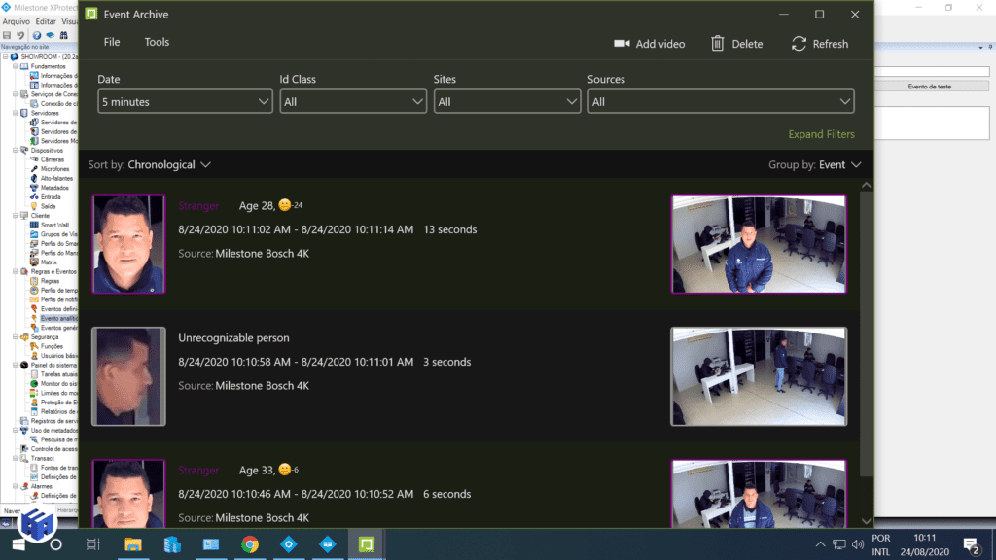This screenshot has height=560, width=996.
Task: Open the Unrecognizable person face thumbnail
Action: (x=128, y=376)
